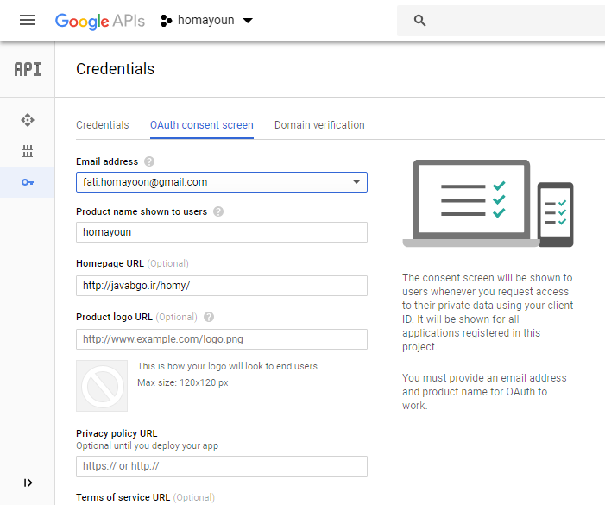The width and height of the screenshot is (605, 505).
Task: Focus the Product logo URL field
Action: [222, 339]
